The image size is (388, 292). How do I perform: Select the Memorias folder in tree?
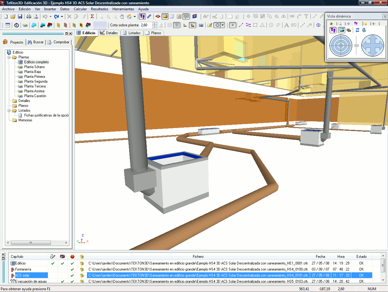pyautogui.click(x=25, y=120)
